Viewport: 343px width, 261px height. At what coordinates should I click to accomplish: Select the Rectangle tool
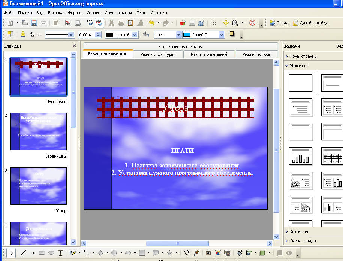click(42, 253)
